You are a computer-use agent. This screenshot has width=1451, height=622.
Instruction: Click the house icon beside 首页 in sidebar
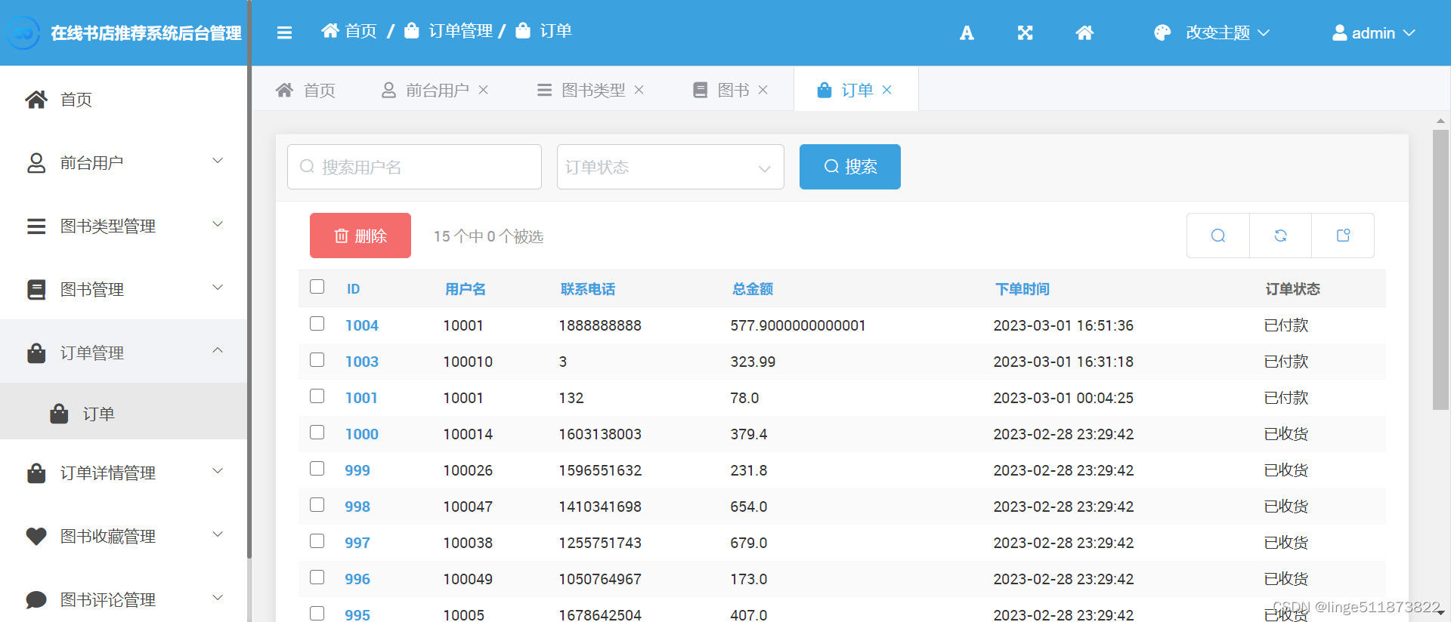point(36,100)
